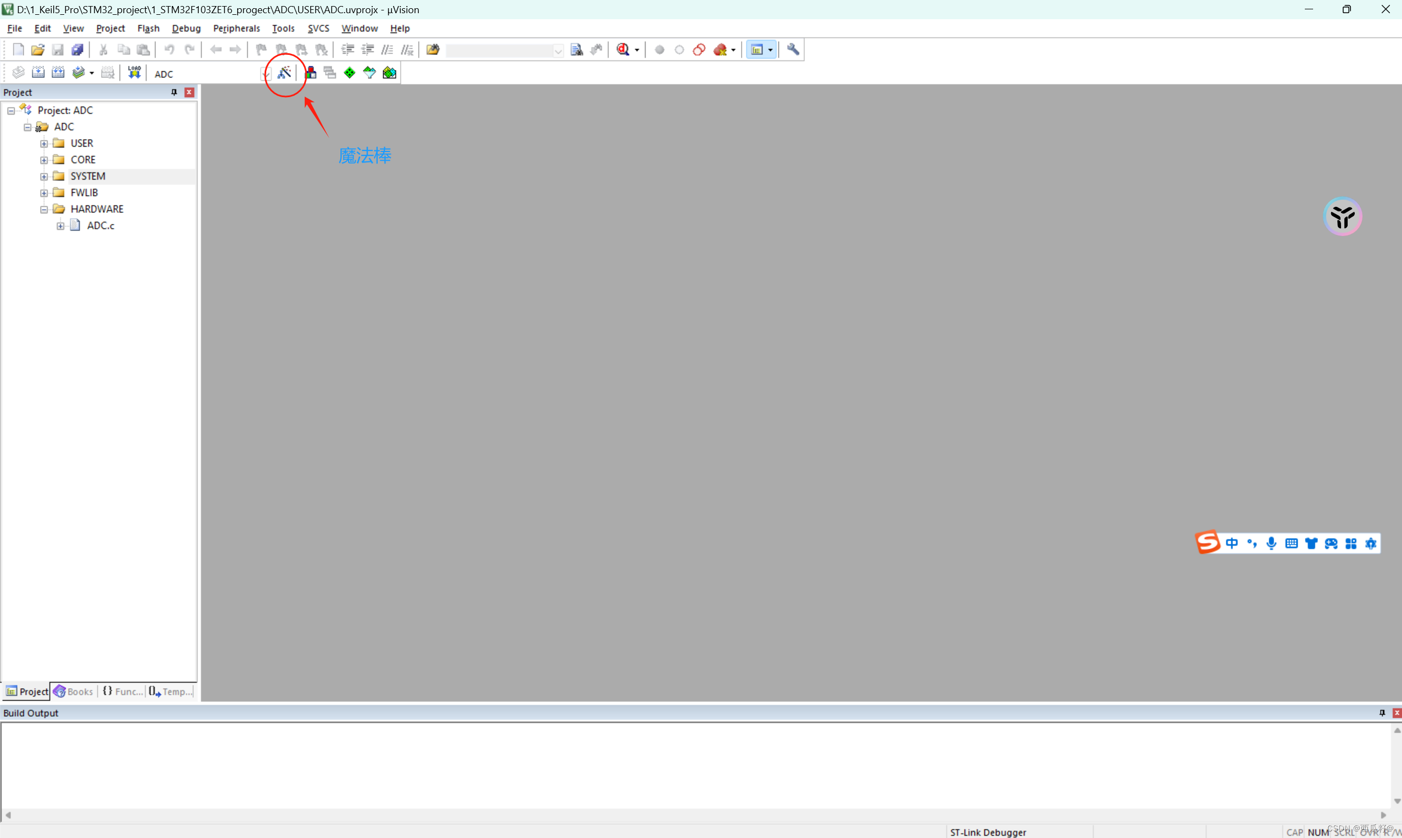1402x838 pixels.
Task: Open the Debug menu
Action: pos(184,28)
